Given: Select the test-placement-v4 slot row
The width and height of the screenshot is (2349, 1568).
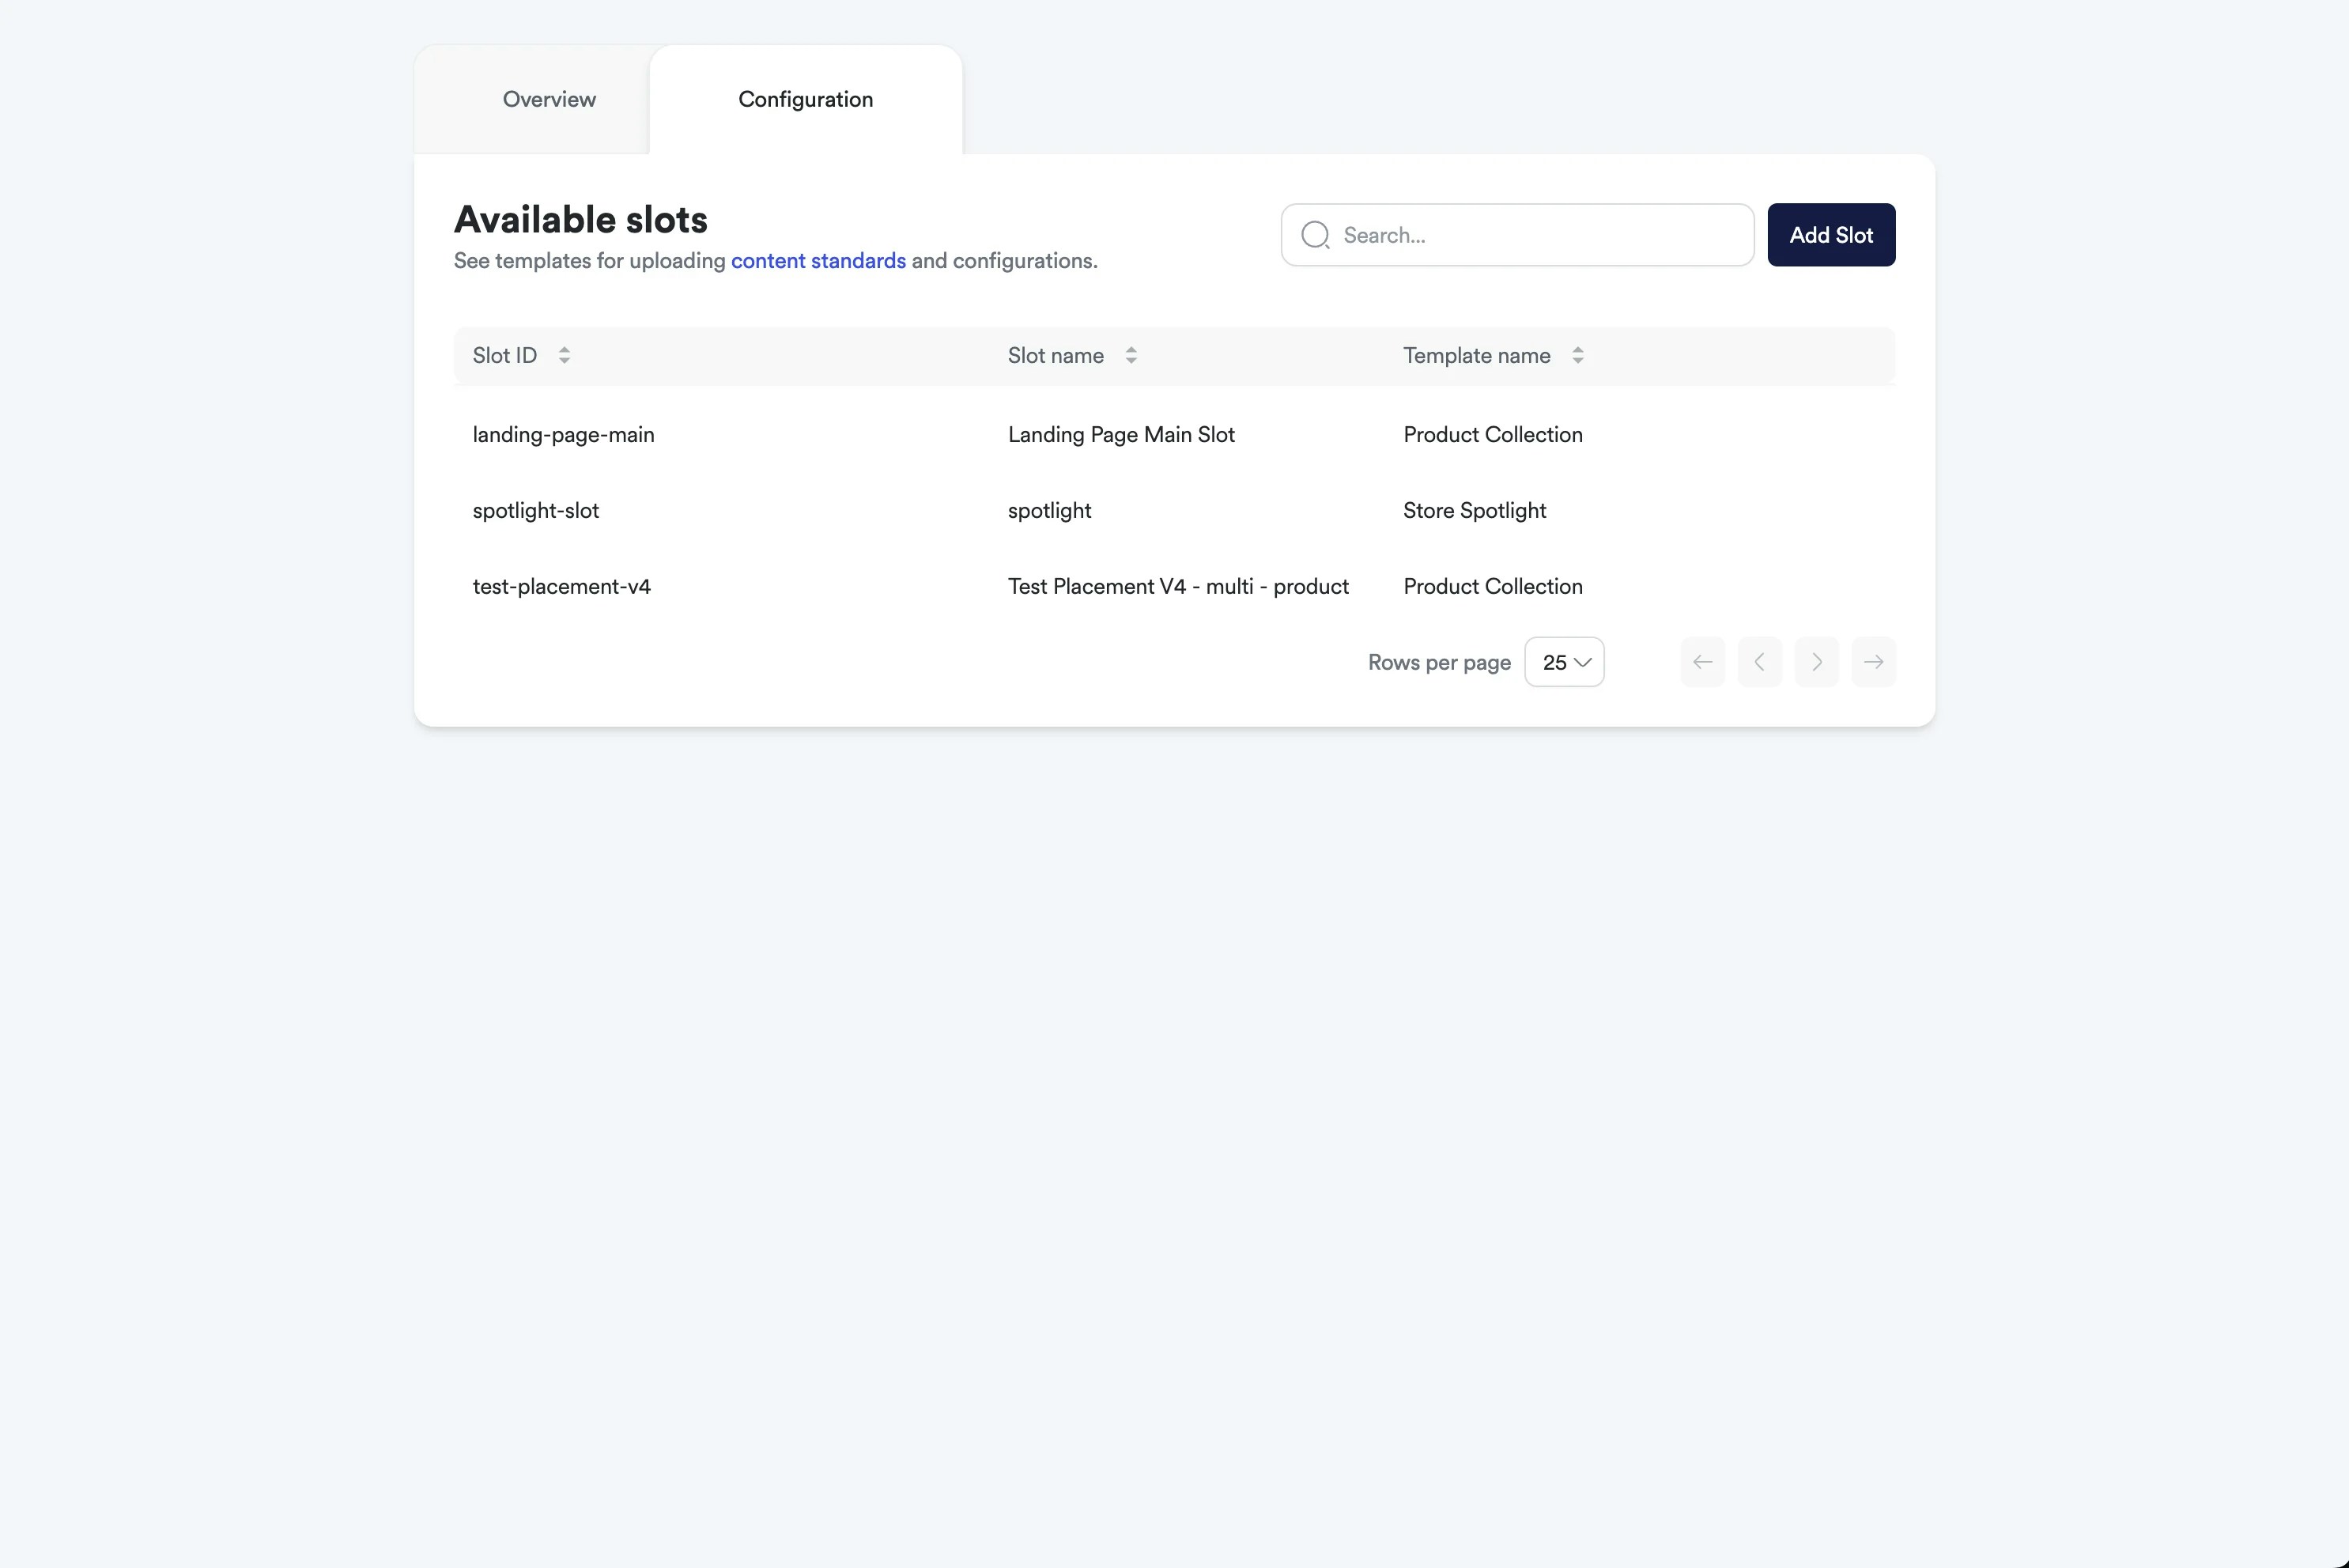Looking at the screenshot, I should click(561, 586).
